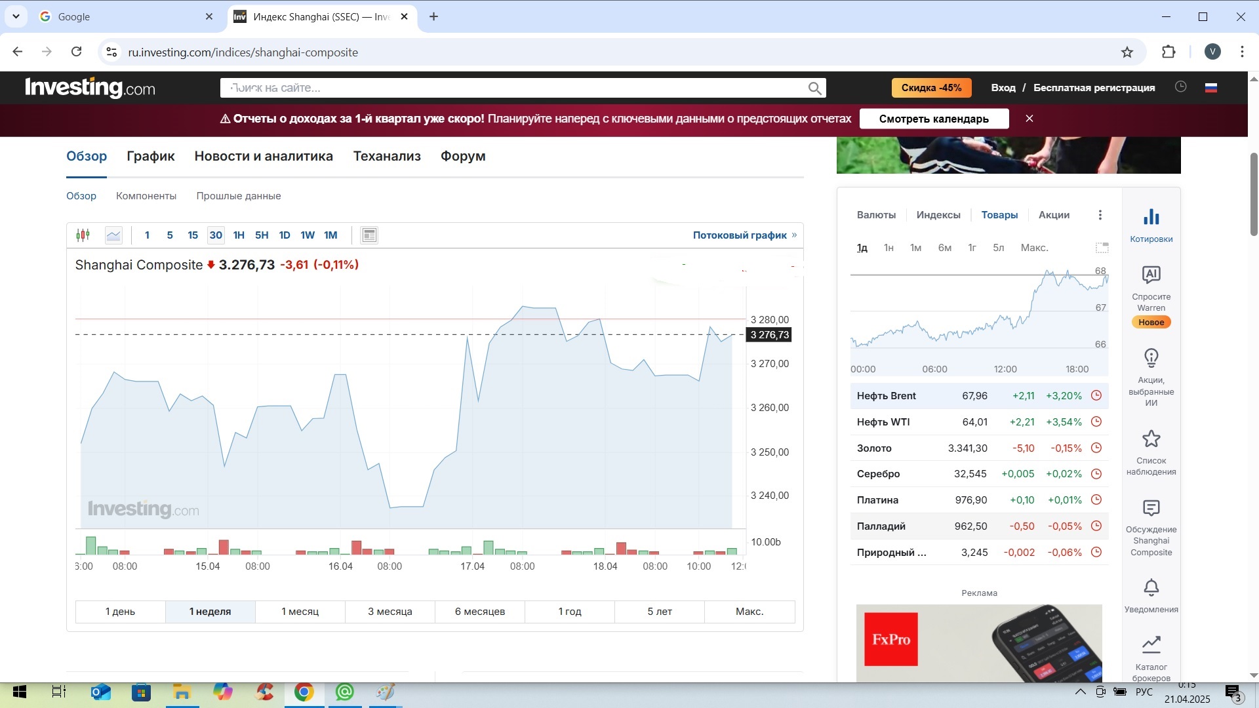The height and width of the screenshot is (708, 1259).
Task: Close the earnings report banner
Action: [x=1029, y=119]
